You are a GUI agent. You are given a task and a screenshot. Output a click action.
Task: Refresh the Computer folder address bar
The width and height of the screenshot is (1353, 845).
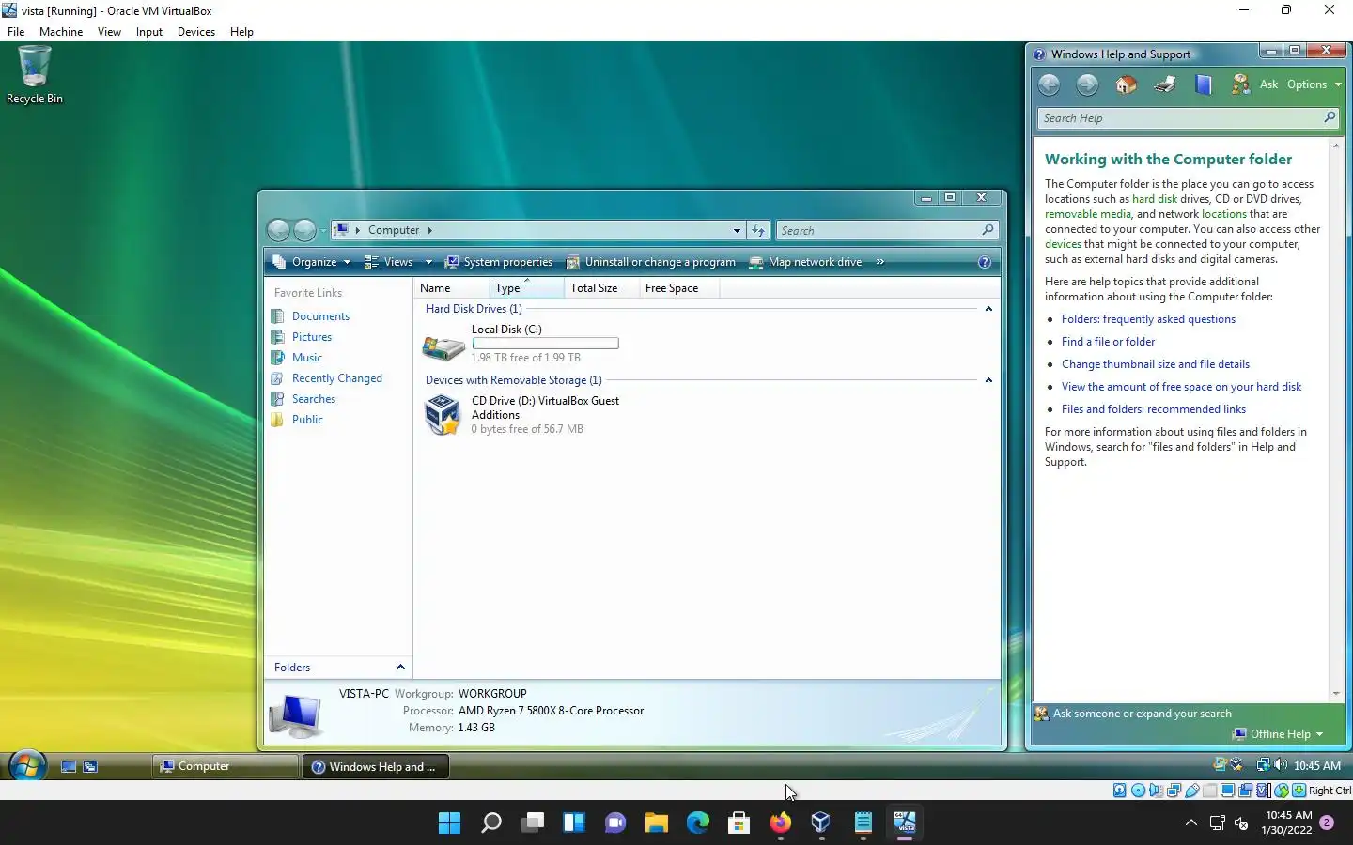tap(758, 230)
